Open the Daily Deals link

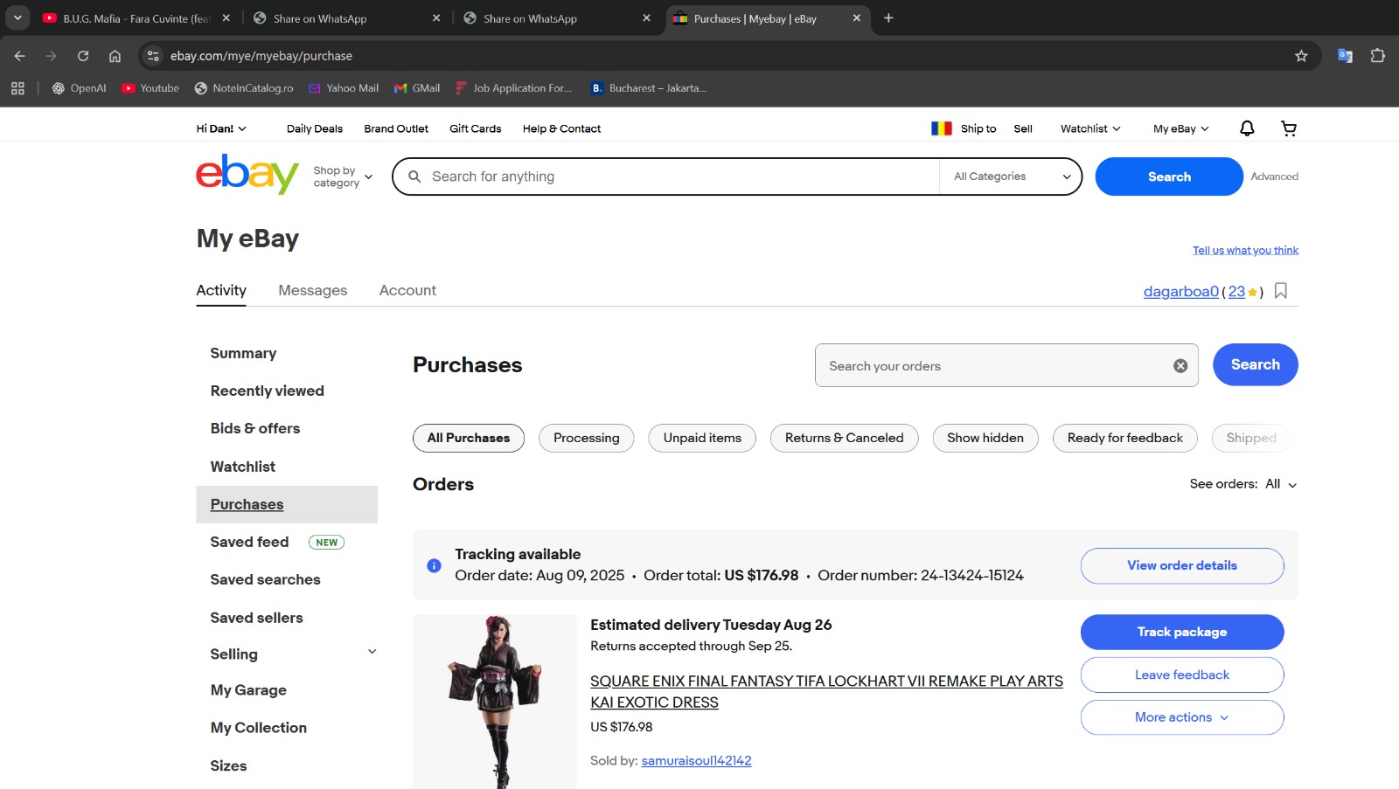(315, 128)
